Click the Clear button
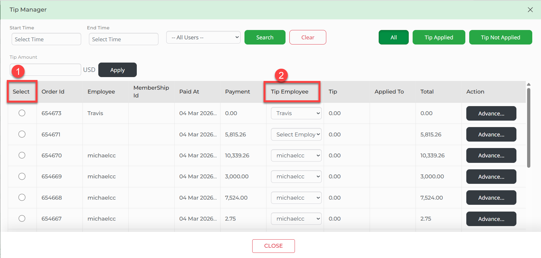 [x=308, y=37]
